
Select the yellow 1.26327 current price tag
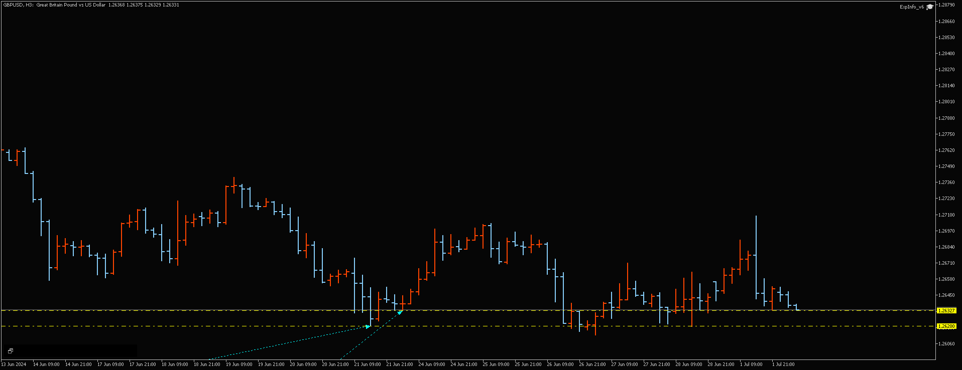(946, 311)
